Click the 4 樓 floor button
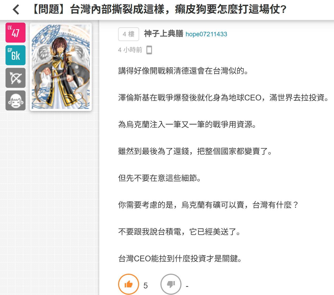 click(x=129, y=34)
